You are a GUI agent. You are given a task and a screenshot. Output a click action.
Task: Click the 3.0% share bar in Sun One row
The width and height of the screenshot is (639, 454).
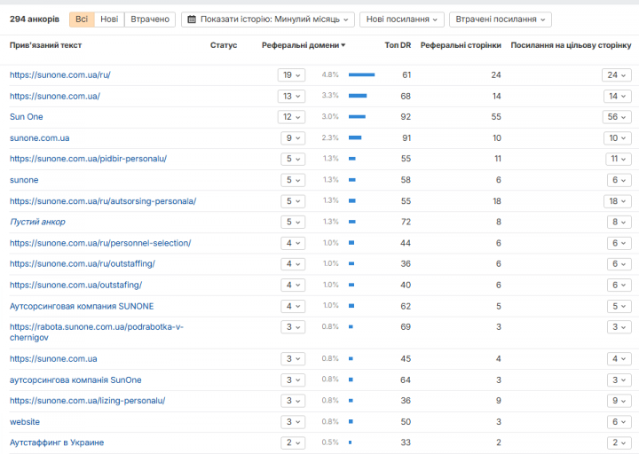[357, 117]
